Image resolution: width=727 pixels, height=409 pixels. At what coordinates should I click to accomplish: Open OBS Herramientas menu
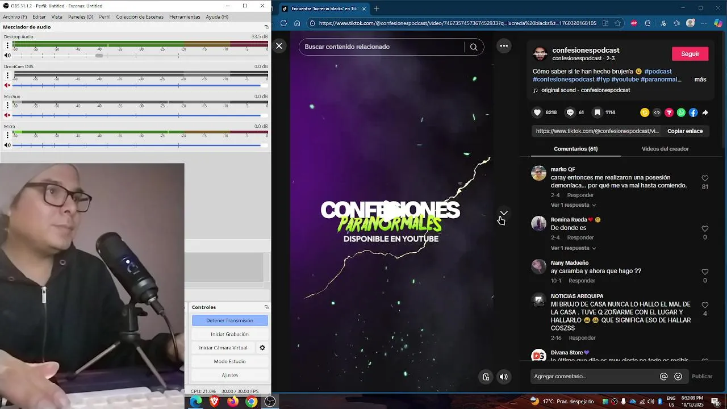(185, 17)
